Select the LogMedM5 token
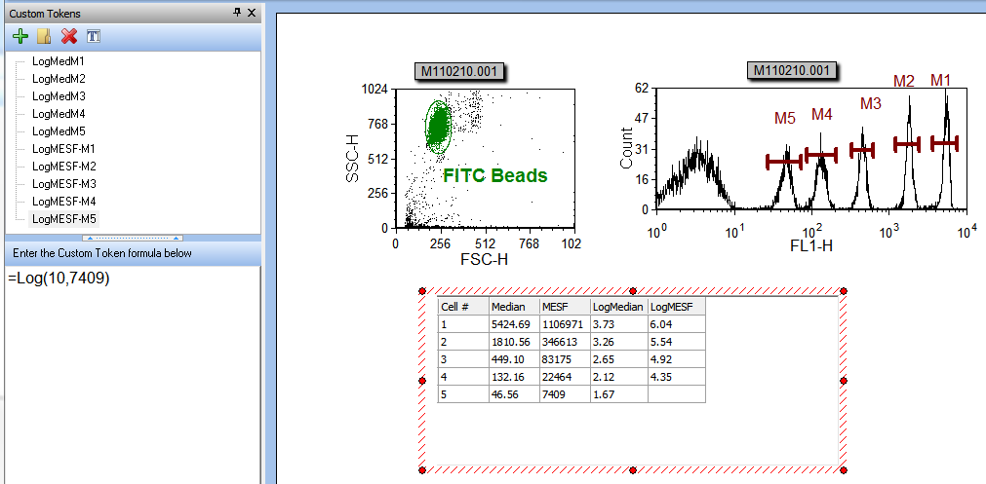 tap(59, 130)
